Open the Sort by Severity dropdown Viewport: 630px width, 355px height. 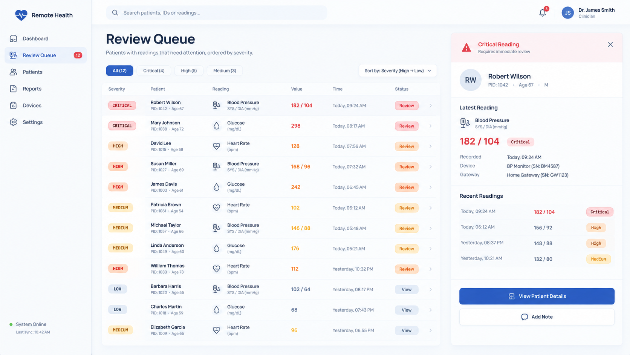pyautogui.click(x=398, y=71)
